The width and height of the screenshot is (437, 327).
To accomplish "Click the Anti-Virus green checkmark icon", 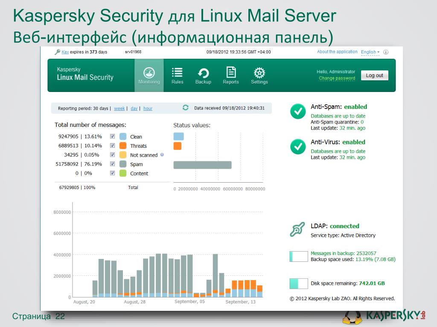I will [298, 146].
